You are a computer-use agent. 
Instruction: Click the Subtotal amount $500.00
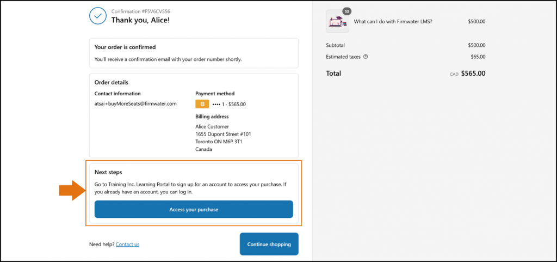tap(476, 46)
